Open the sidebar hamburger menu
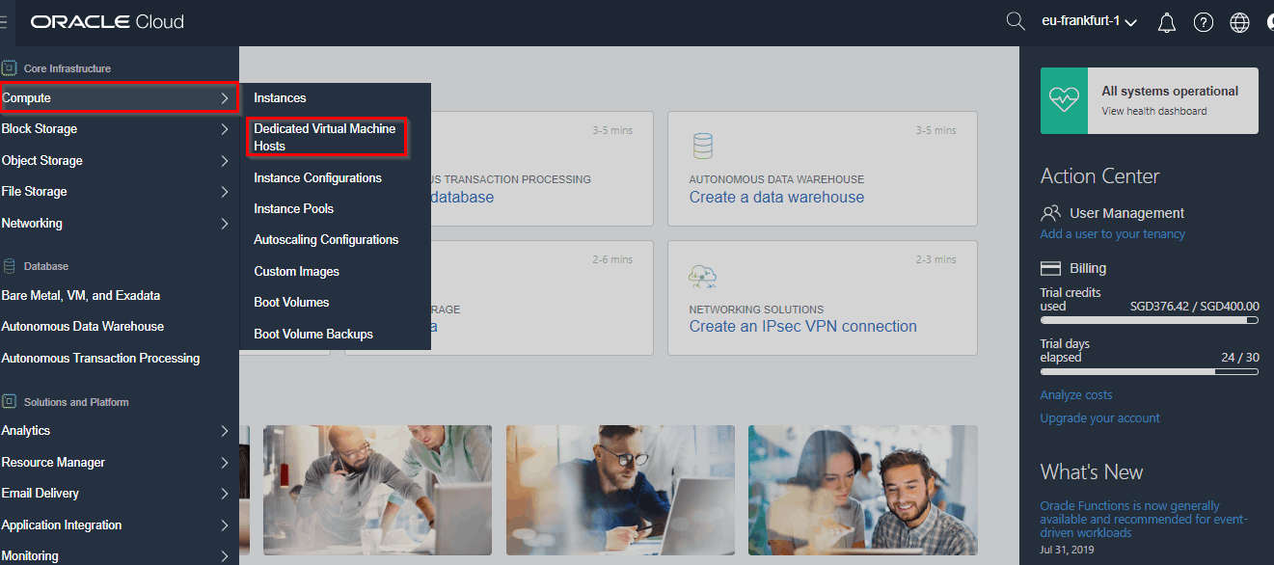Image resolution: width=1274 pixels, height=565 pixels. coord(3,21)
